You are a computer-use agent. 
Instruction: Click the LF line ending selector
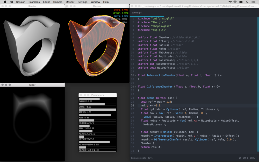point(240,158)
